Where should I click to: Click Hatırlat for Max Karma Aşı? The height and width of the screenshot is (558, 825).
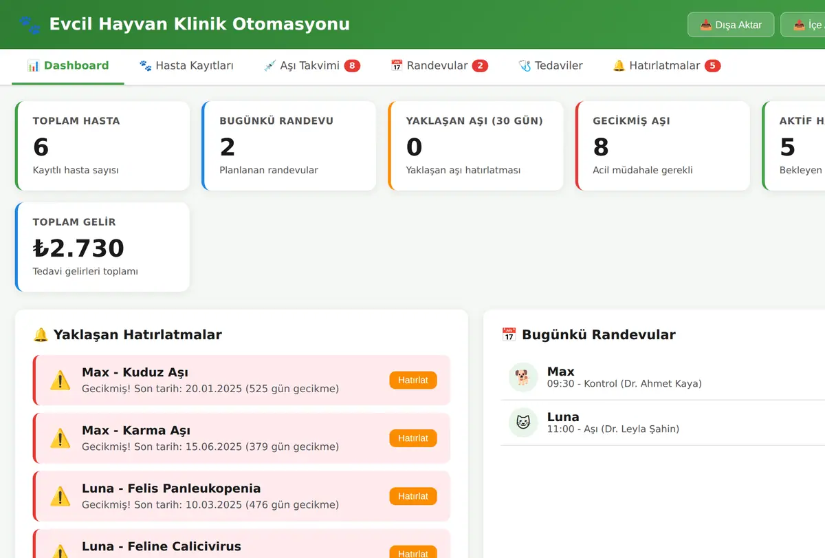coord(413,438)
